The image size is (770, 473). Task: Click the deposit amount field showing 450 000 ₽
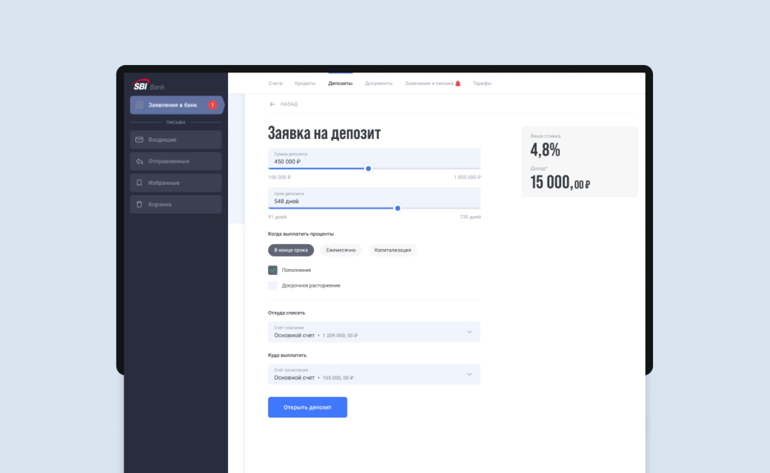374,158
